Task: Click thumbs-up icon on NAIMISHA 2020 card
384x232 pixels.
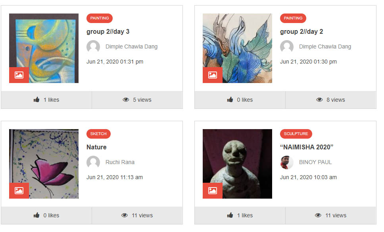Action: pyautogui.click(x=230, y=215)
